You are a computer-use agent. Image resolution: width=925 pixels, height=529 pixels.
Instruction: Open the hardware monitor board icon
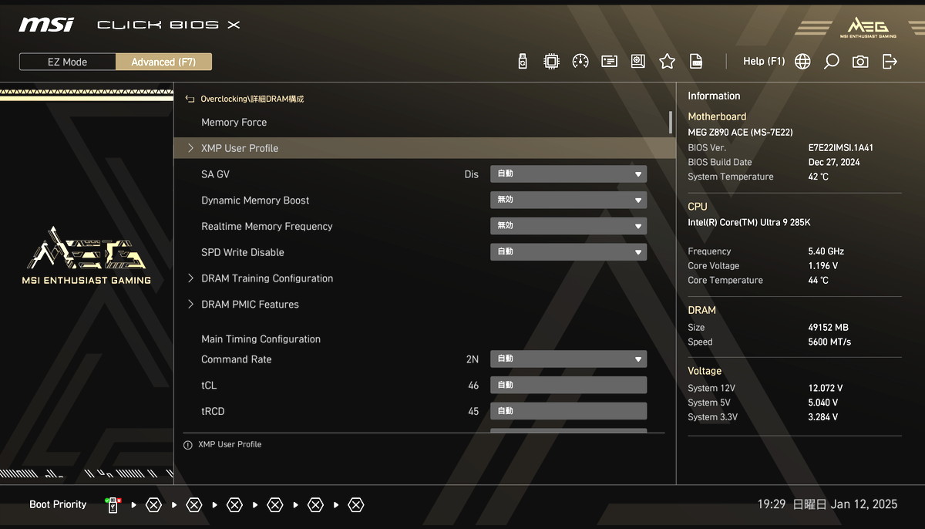click(638, 62)
